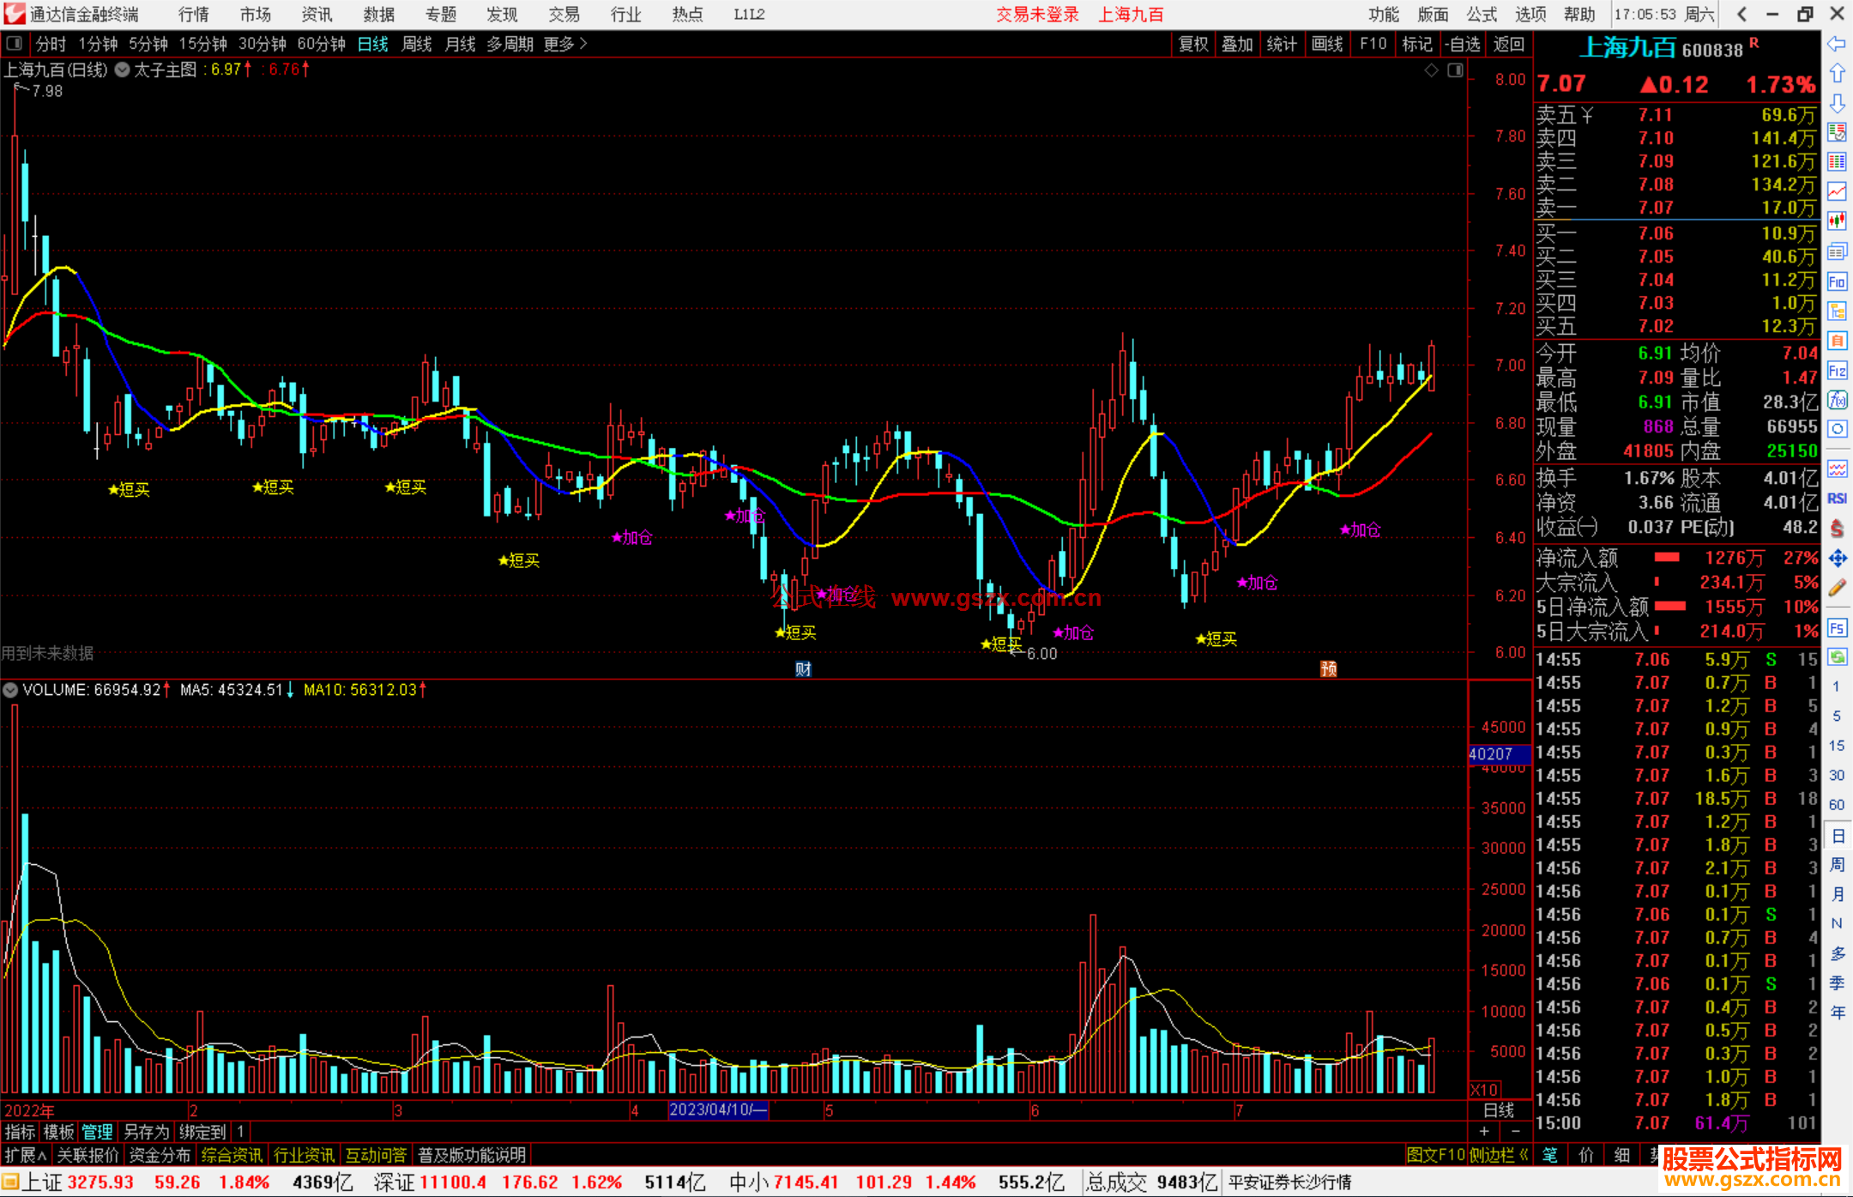Switch to 笔 tick tab under trades
Viewport: 1853px width, 1197px height.
[1550, 1155]
